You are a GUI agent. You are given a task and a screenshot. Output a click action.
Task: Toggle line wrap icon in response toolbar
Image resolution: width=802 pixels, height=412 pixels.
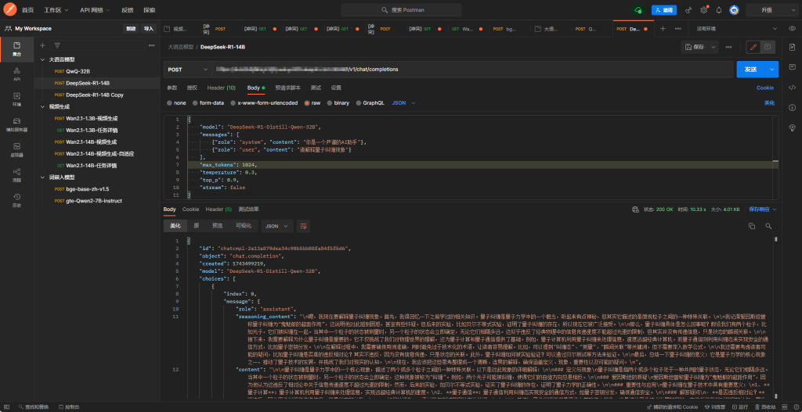[x=303, y=226]
